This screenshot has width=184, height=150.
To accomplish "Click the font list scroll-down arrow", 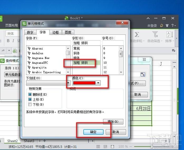I will coord(68,72).
